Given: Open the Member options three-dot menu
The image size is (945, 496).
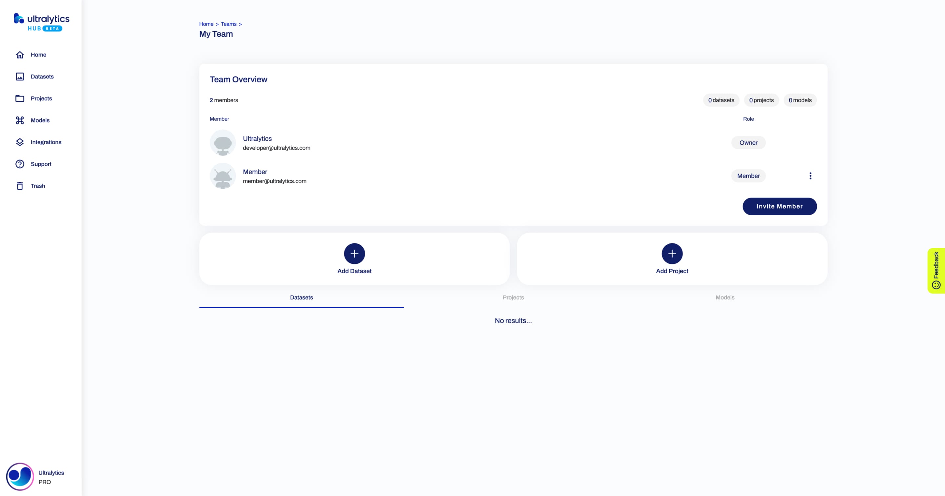Looking at the screenshot, I should [x=810, y=176].
